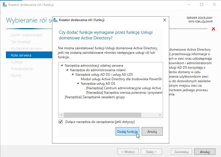Click right arrow of horizontal scrollbar
Screen dimensions: 221x157
point(160,115)
